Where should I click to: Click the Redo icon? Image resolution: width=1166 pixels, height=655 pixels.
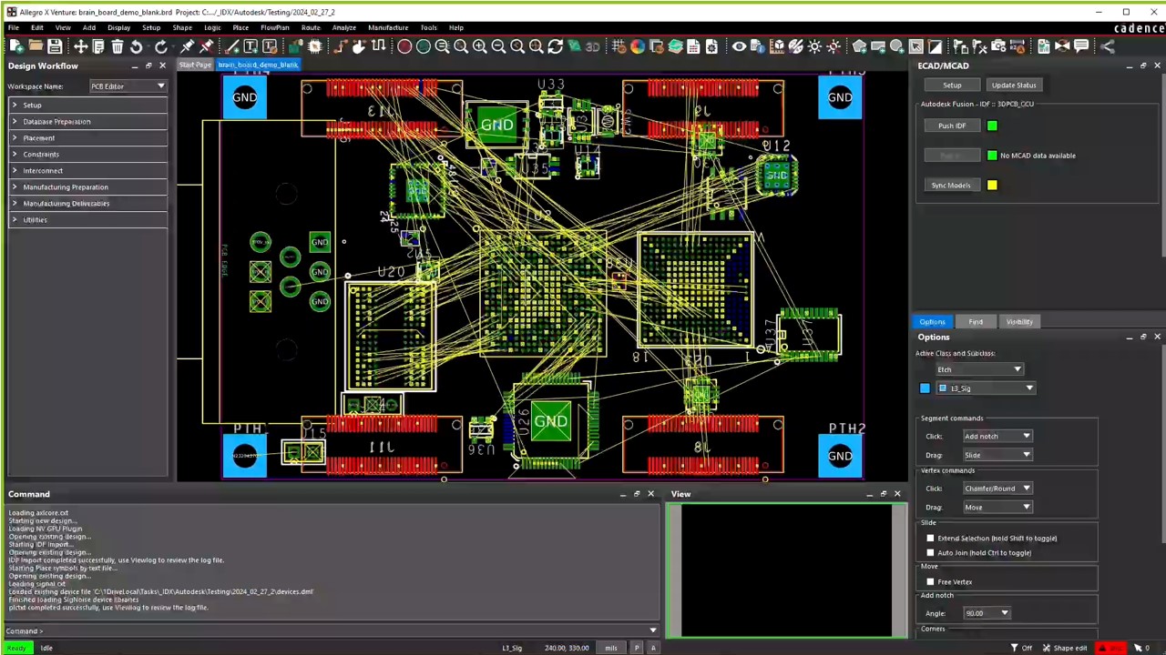click(162, 46)
